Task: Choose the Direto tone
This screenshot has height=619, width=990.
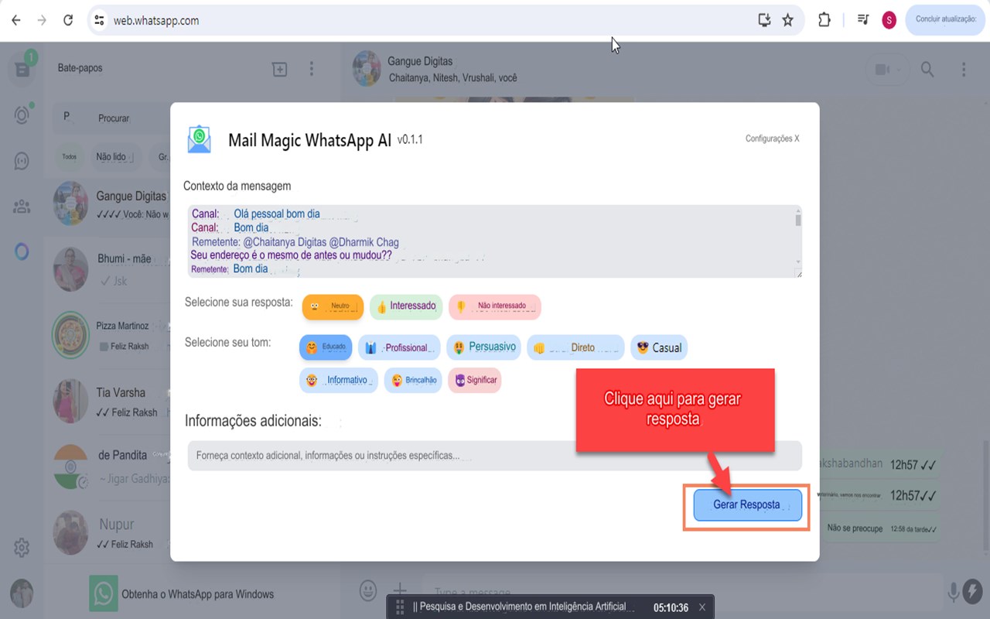Action: click(x=575, y=347)
